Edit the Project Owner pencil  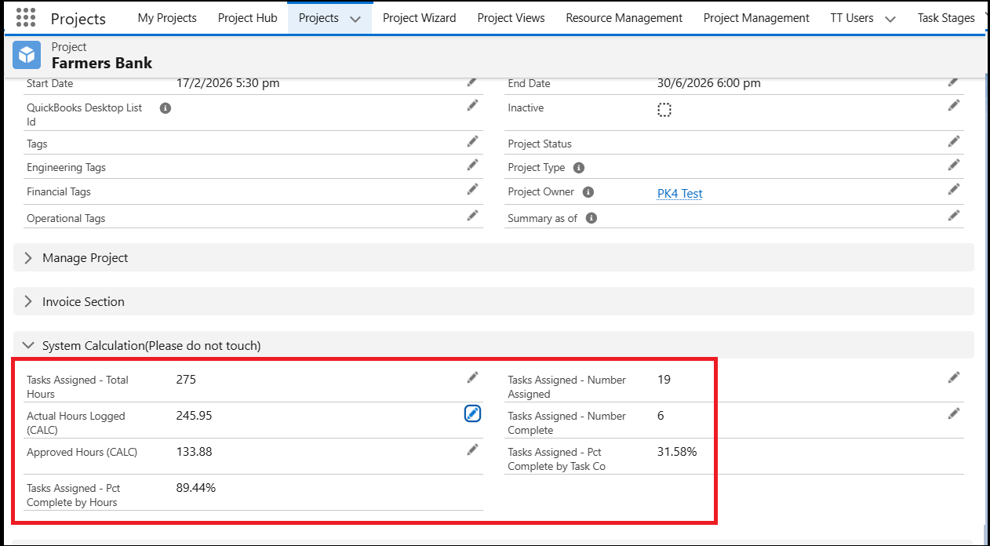(x=953, y=189)
